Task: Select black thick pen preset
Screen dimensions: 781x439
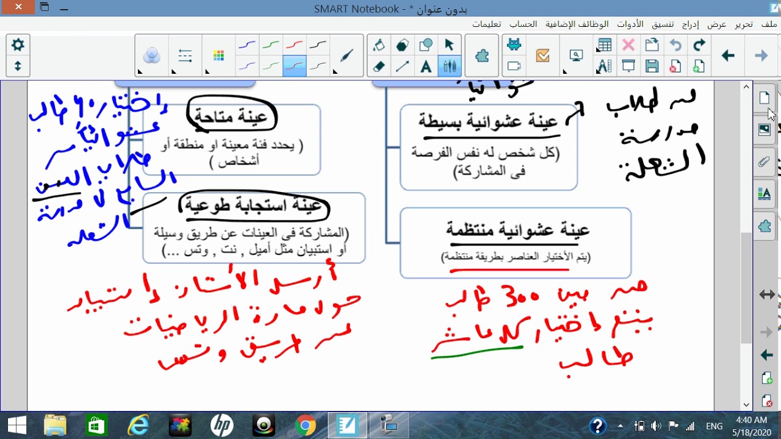Action: [x=318, y=45]
